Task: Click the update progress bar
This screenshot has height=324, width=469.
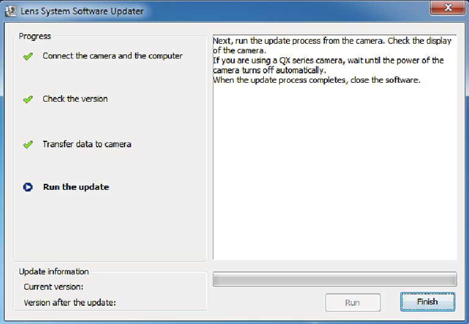Action: [x=334, y=279]
